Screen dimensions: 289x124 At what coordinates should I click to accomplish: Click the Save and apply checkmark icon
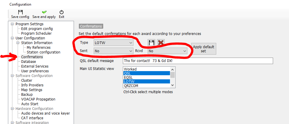point(44,12)
